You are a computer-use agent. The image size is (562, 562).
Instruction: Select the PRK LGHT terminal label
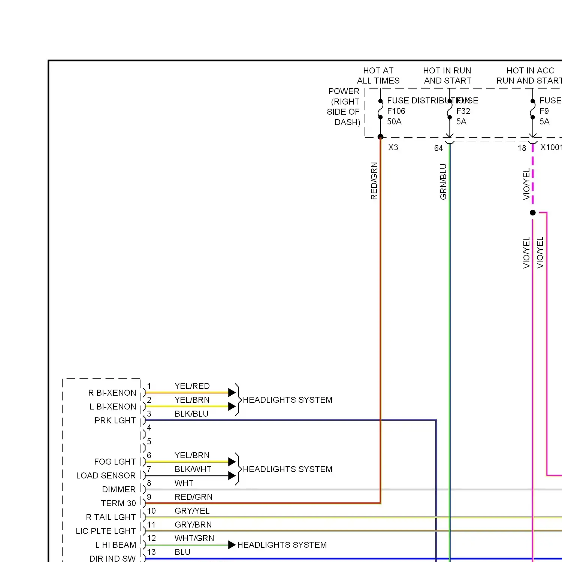click(115, 420)
